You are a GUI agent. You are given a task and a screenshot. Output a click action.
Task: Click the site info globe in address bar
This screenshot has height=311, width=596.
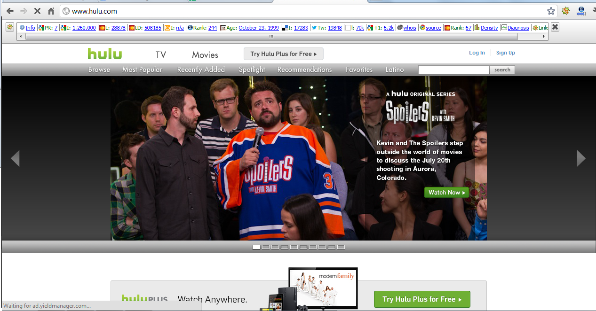coord(66,11)
